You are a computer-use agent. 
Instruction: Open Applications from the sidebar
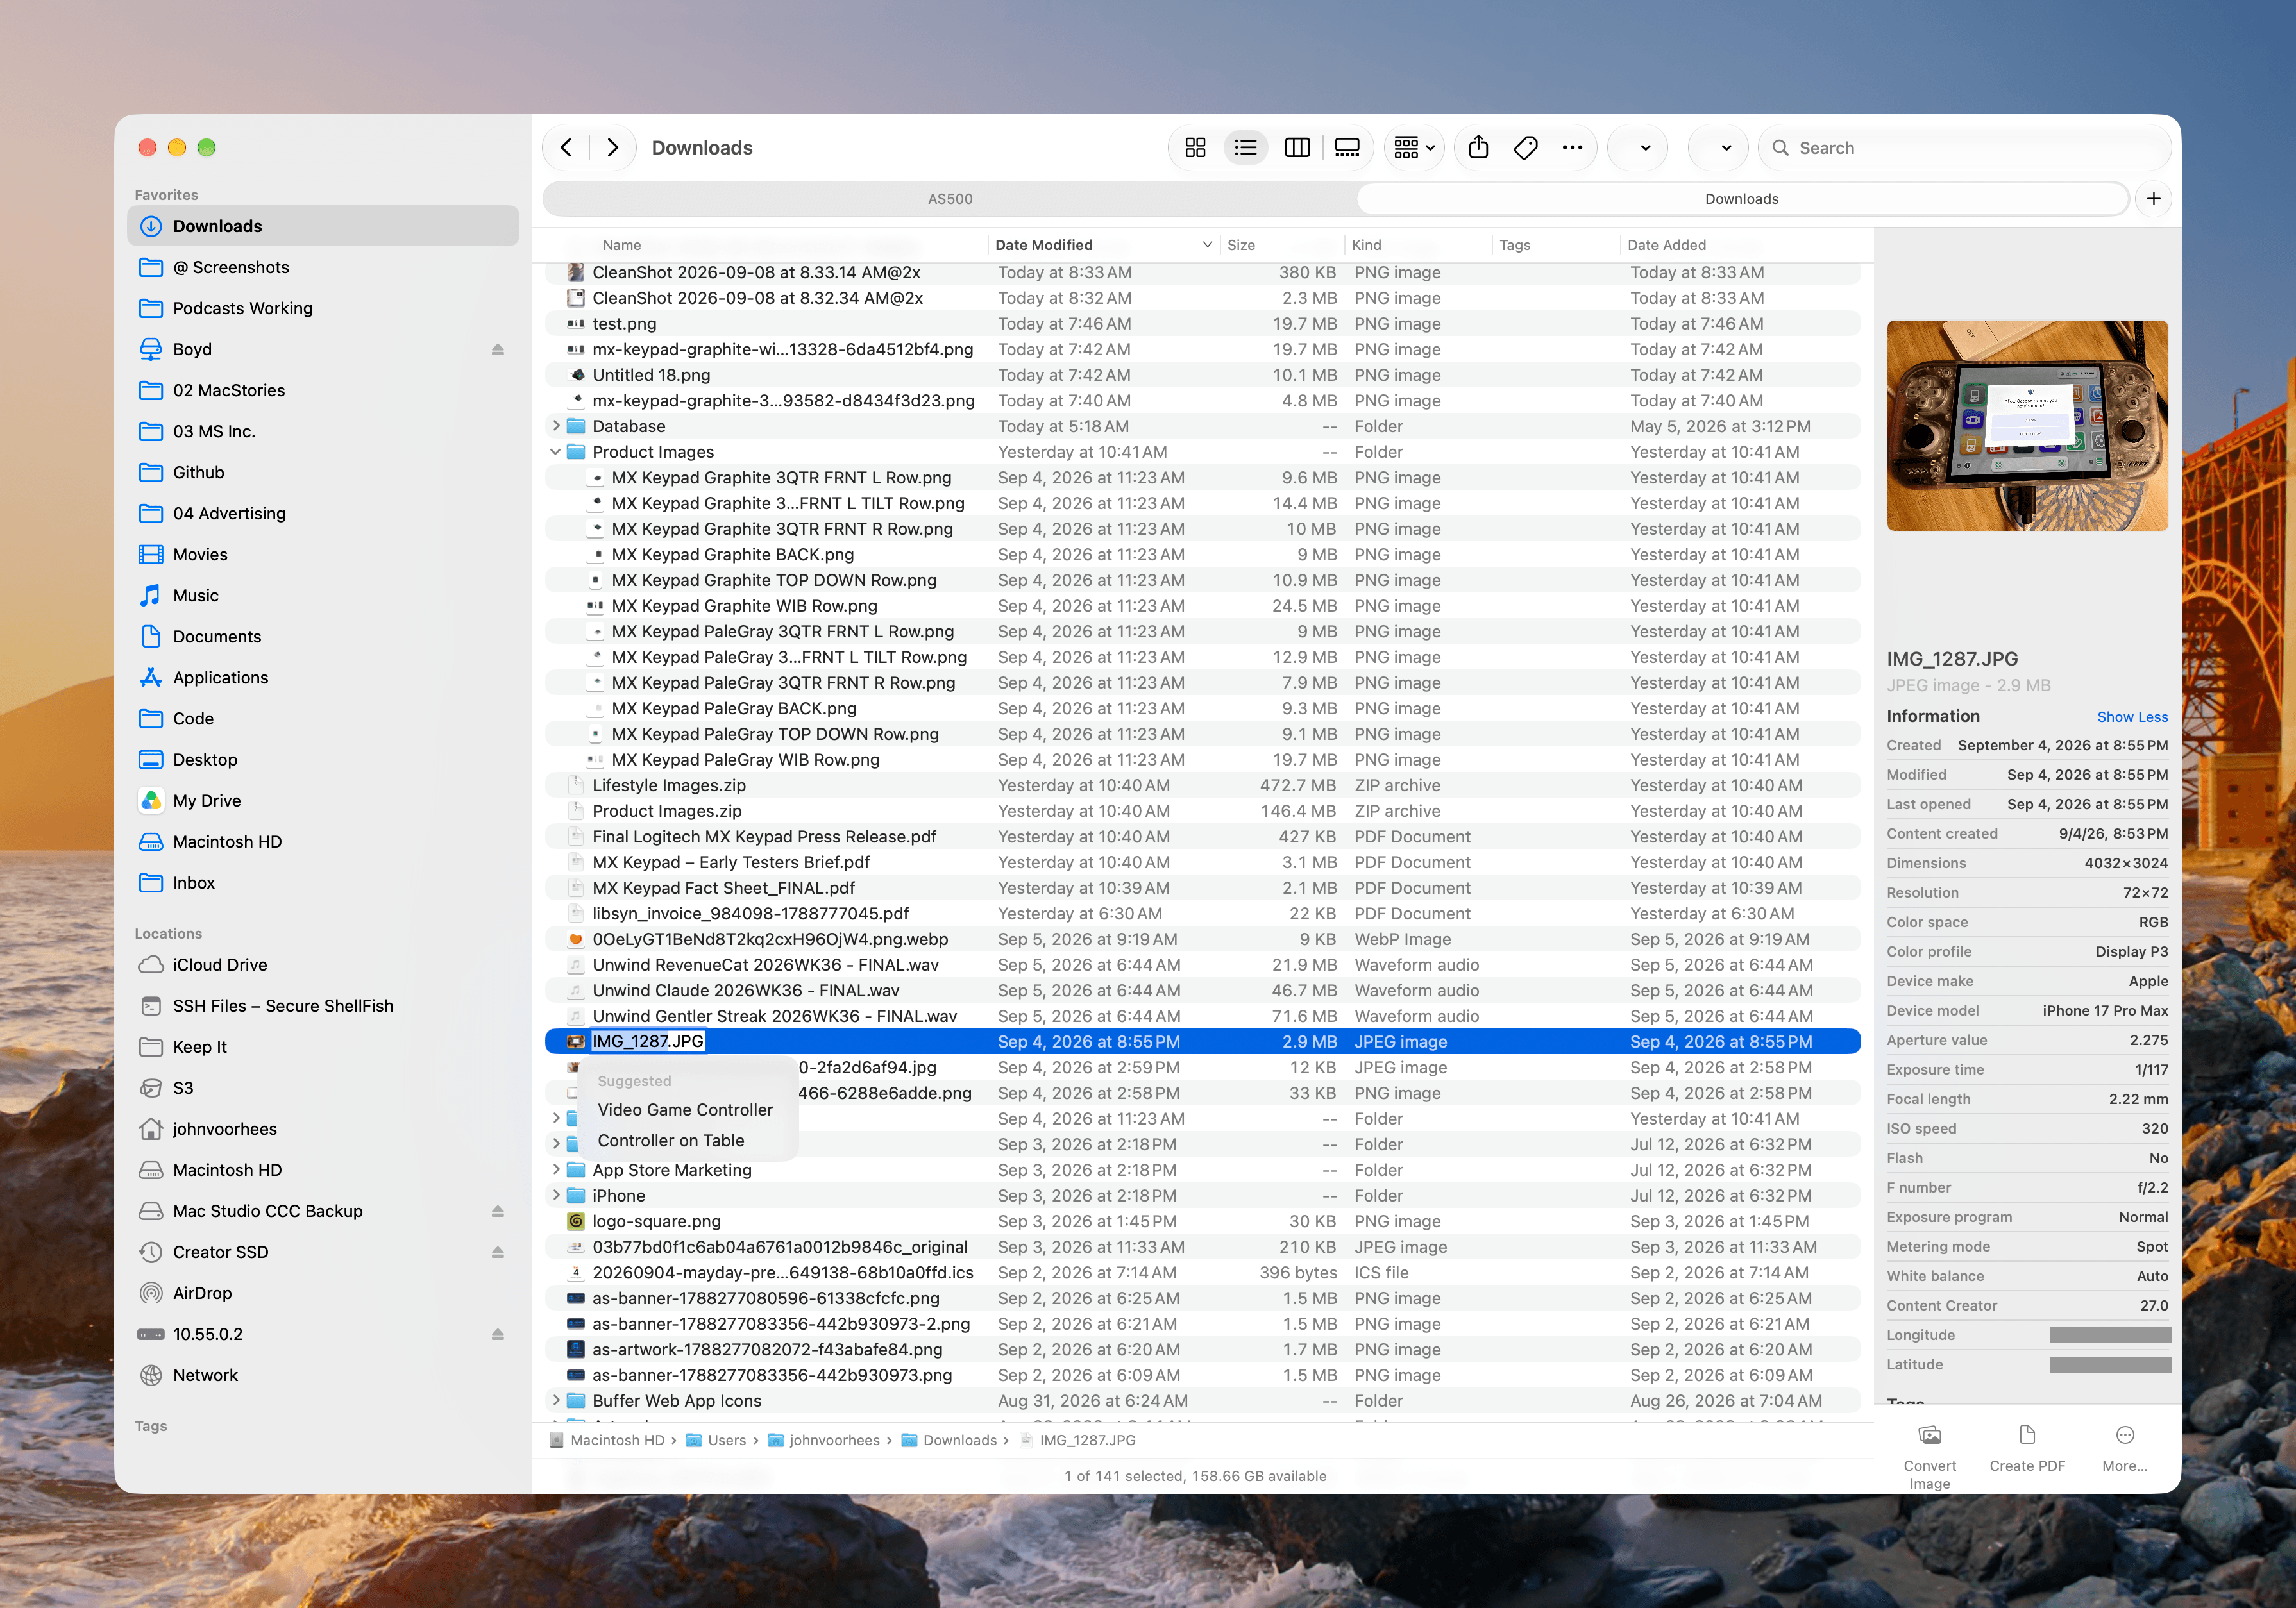323,677
